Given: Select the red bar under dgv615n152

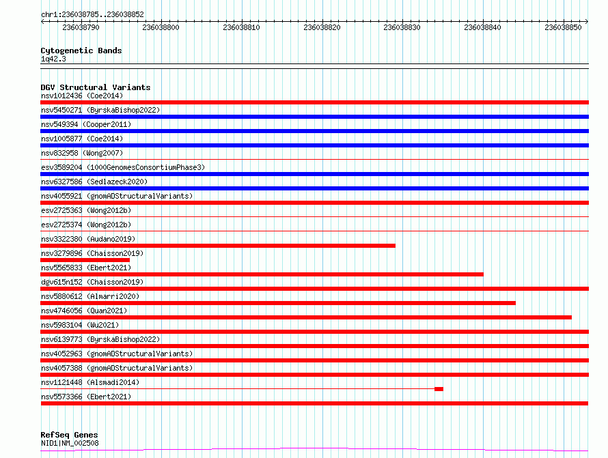Looking at the screenshot, I should [x=314, y=289].
